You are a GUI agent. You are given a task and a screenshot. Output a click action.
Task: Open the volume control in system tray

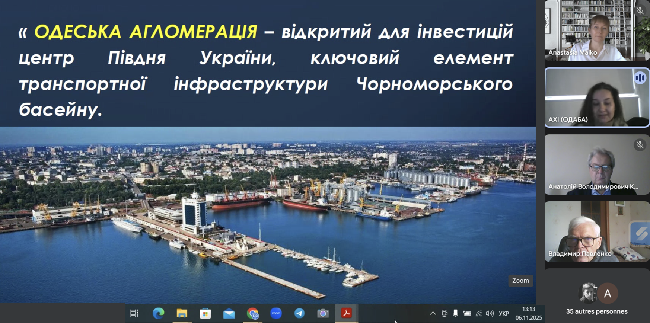pos(490,314)
